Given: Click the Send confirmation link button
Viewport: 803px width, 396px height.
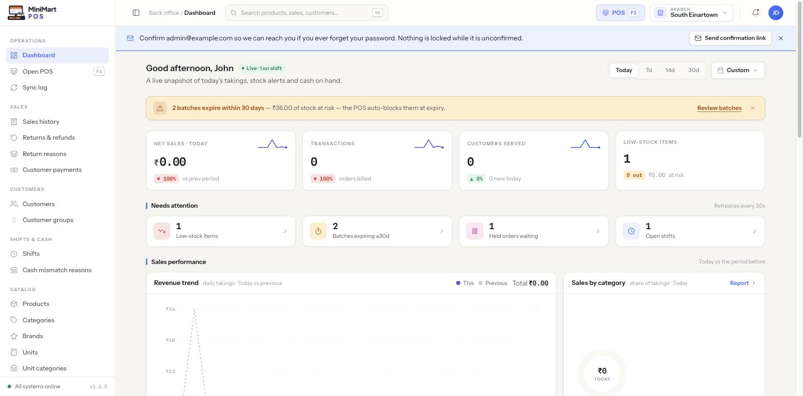Looking at the screenshot, I should [x=730, y=38].
